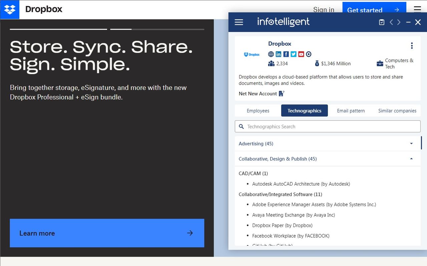
Task: Click Facebook Workplace (by FACEBOOK) entry
Action: (x=291, y=236)
